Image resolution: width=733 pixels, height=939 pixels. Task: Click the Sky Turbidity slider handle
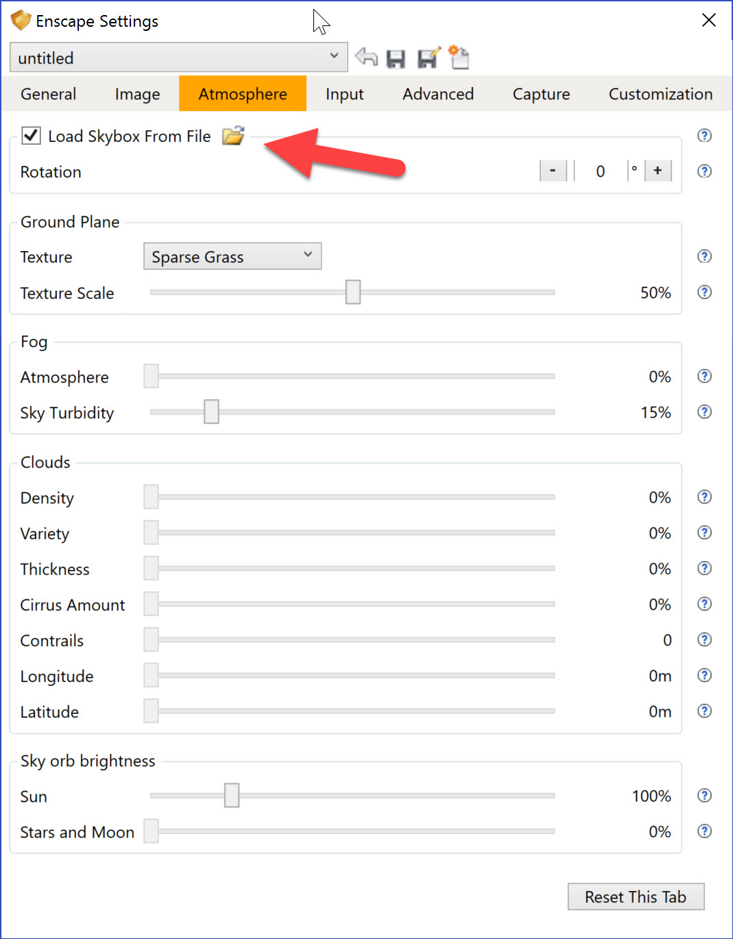pyautogui.click(x=211, y=412)
